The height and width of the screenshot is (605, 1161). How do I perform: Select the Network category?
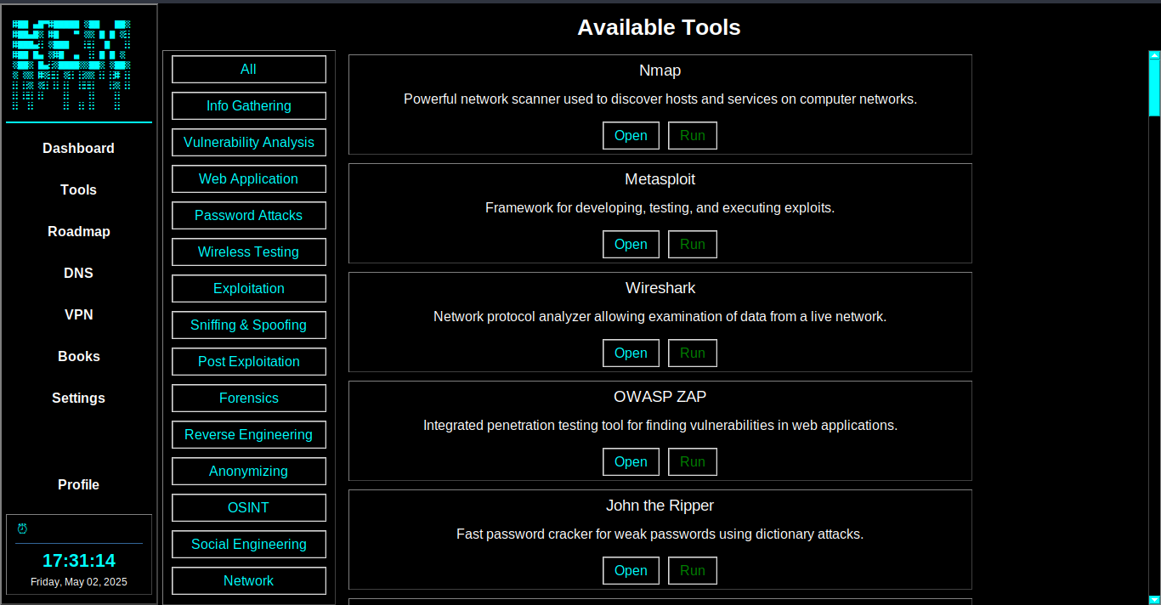point(249,581)
